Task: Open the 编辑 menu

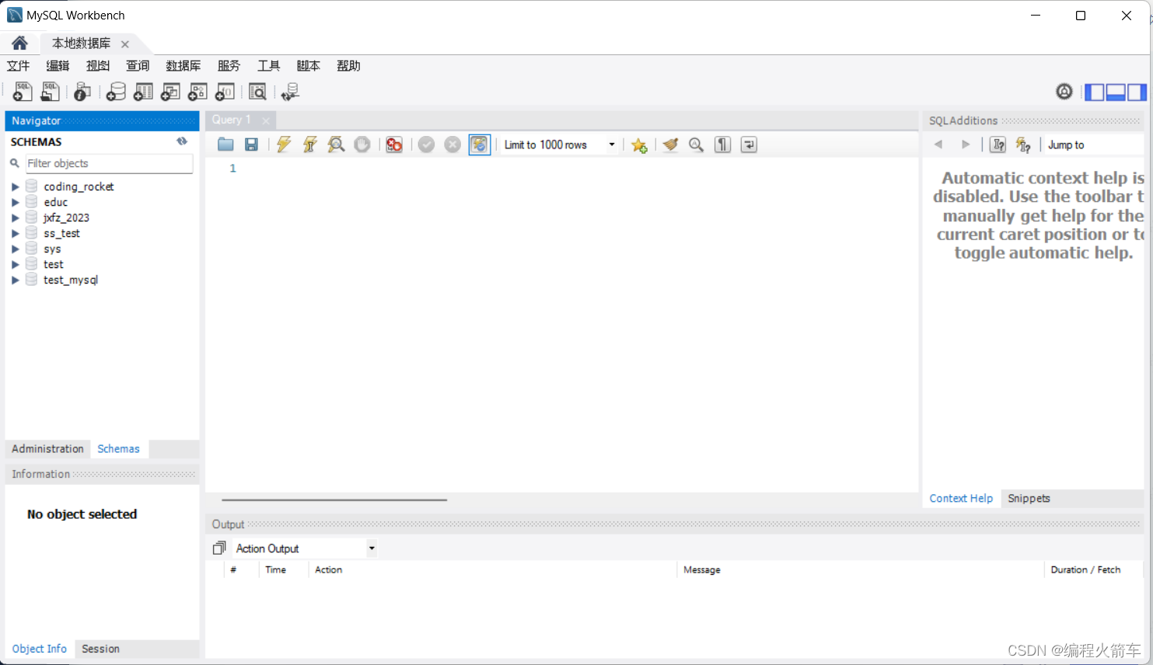Action: click(58, 66)
